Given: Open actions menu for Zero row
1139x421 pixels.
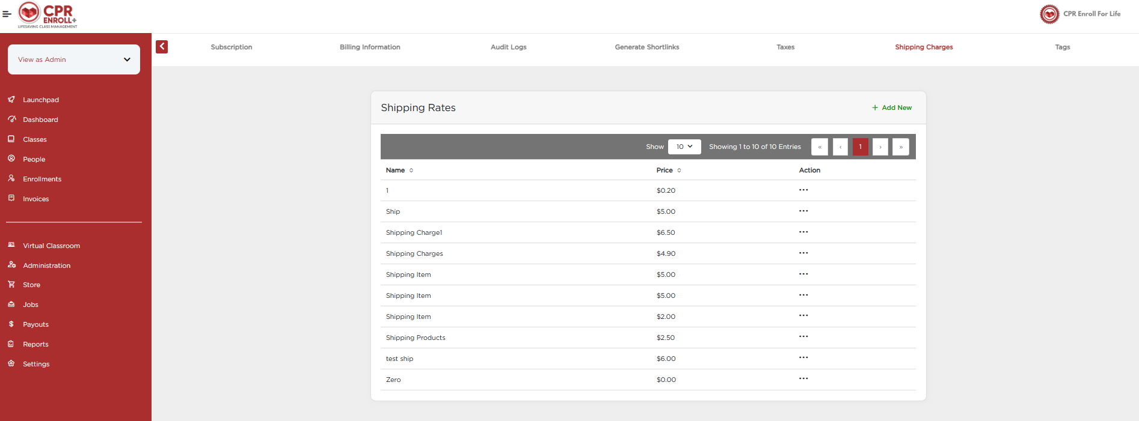Looking at the screenshot, I should coord(803,378).
